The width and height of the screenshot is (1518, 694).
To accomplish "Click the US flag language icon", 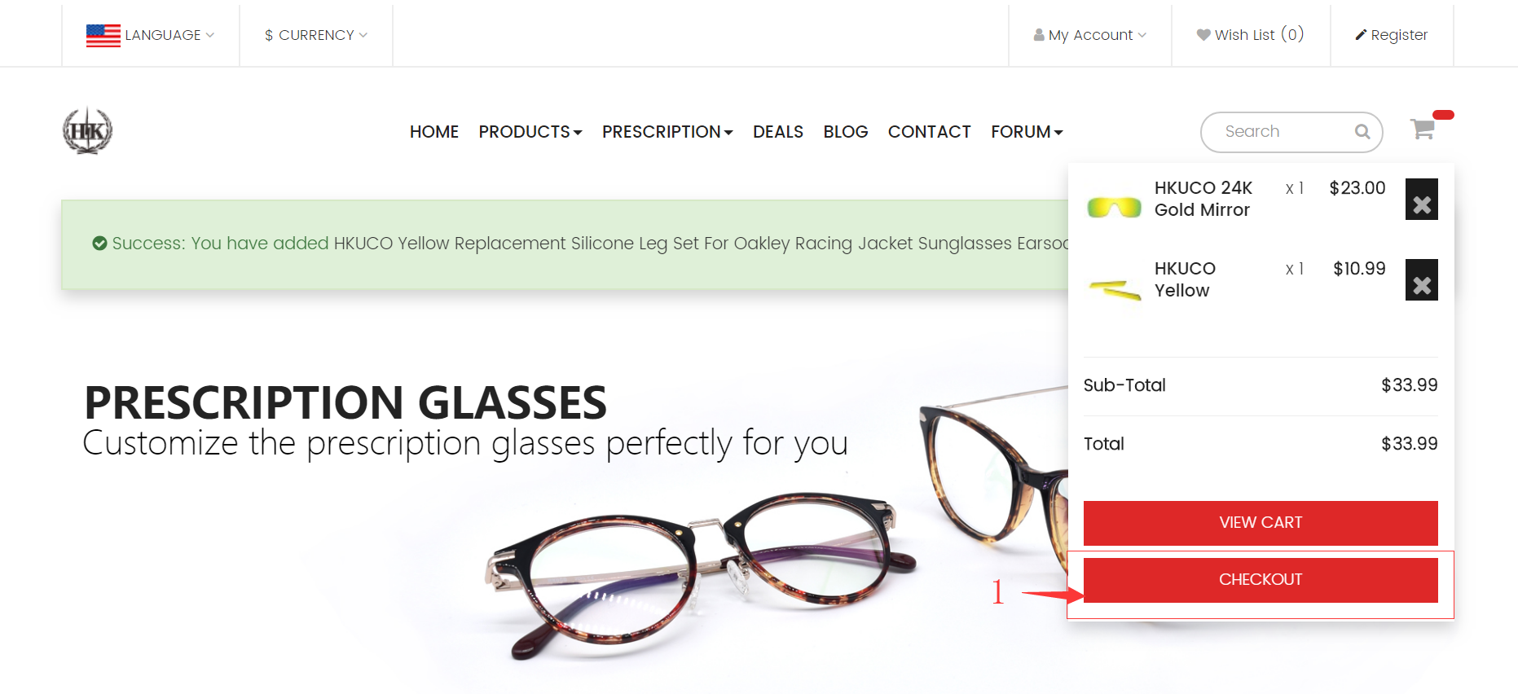I will click(103, 36).
